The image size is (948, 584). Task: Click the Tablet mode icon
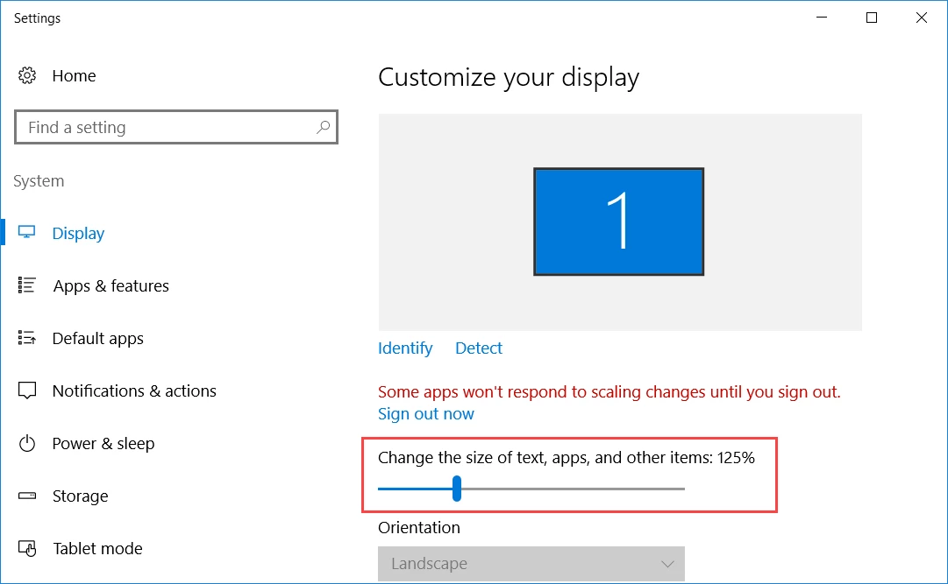[x=27, y=548]
